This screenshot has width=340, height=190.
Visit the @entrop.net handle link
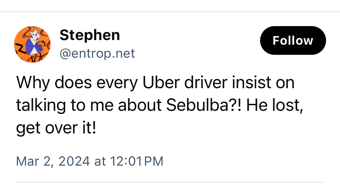pyautogui.click(x=97, y=53)
